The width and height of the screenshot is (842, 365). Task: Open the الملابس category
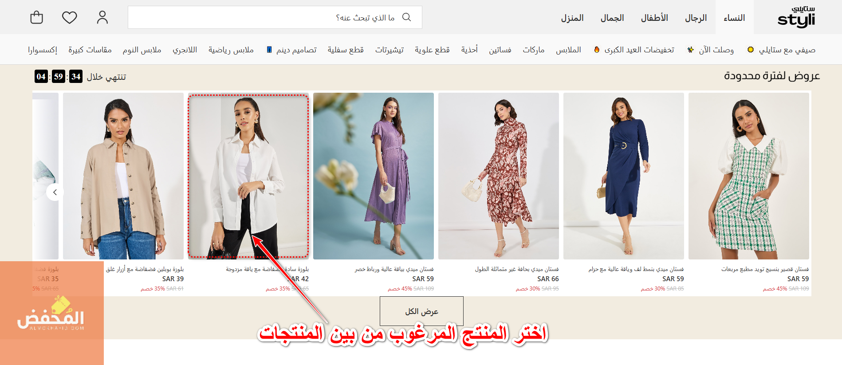coord(568,50)
